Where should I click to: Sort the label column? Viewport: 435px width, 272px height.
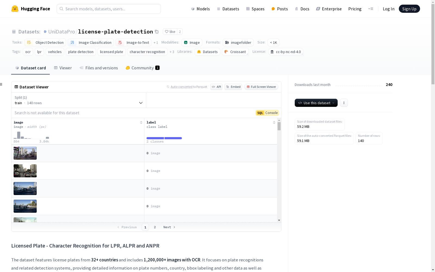pos(274,122)
